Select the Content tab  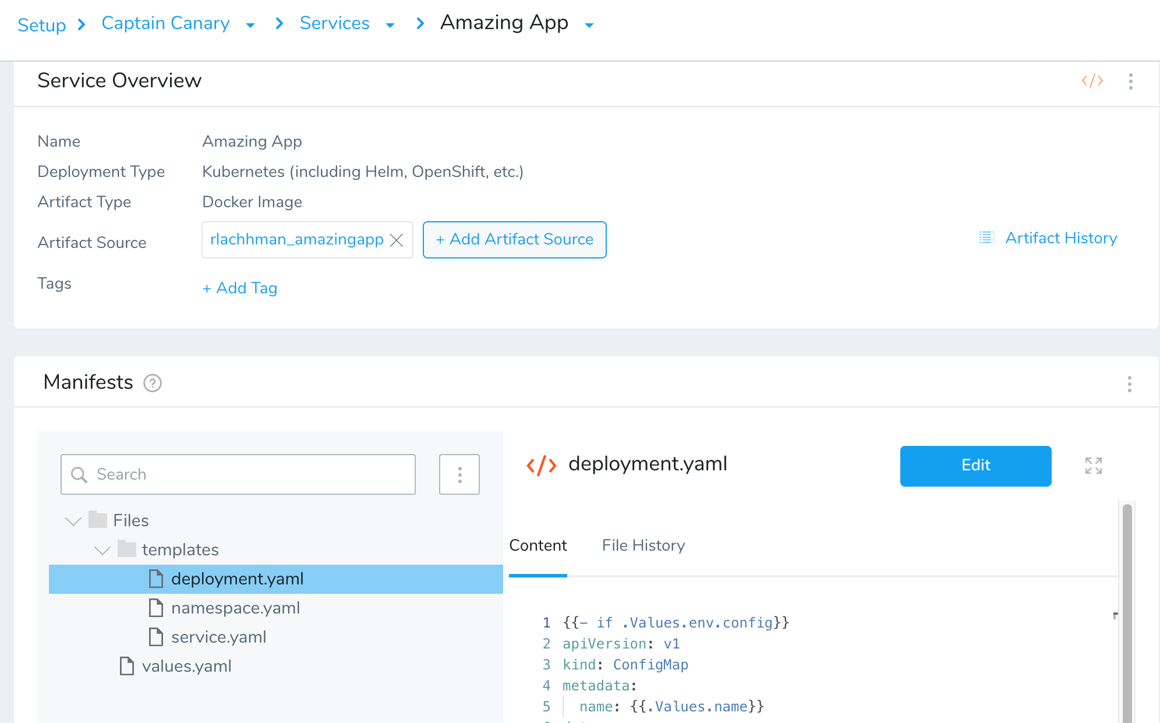(537, 545)
